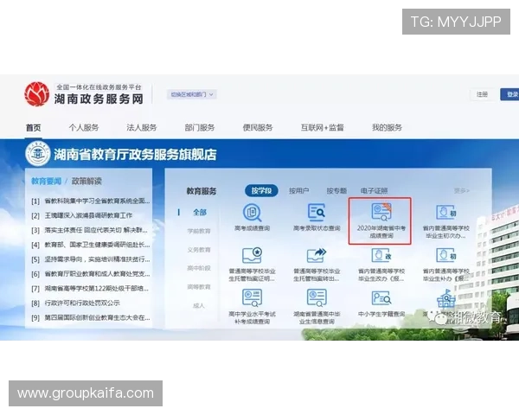The height and width of the screenshot is (415, 519).
Task: Select 义务教育 in education stage list
Action: tap(199, 250)
